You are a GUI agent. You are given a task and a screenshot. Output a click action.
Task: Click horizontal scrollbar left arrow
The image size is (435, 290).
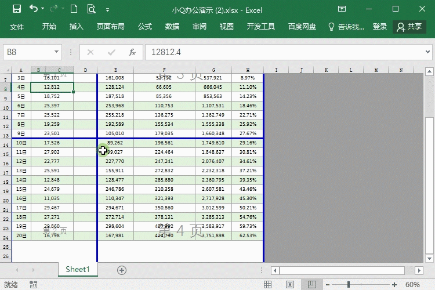pyautogui.click(x=275, y=270)
